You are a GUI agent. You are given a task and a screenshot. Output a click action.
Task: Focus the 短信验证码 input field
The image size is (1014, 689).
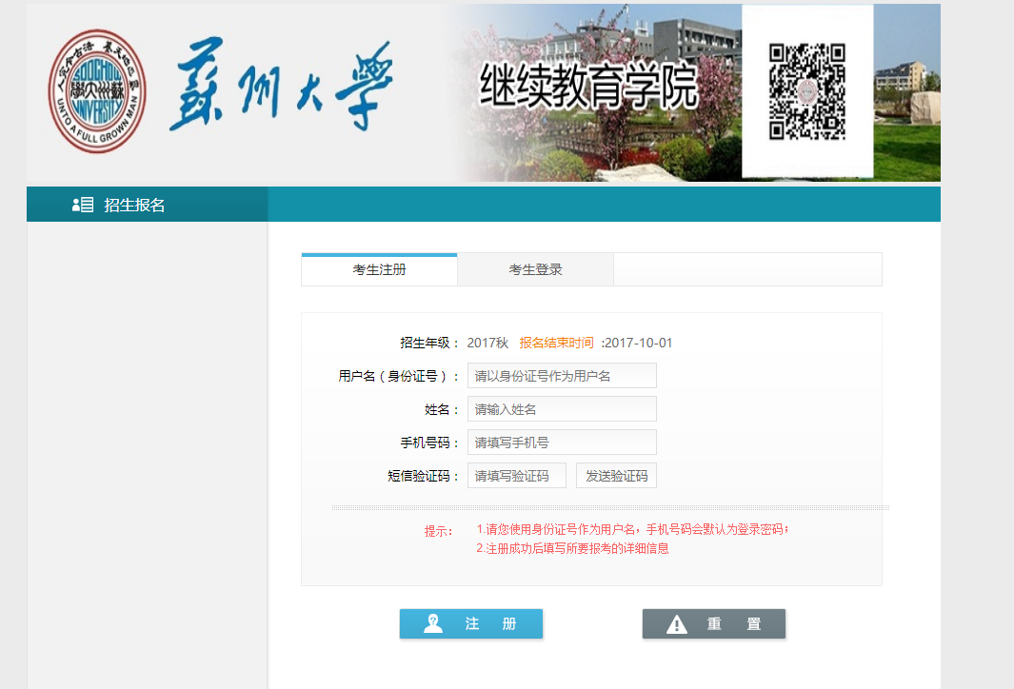click(x=516, y=476)
